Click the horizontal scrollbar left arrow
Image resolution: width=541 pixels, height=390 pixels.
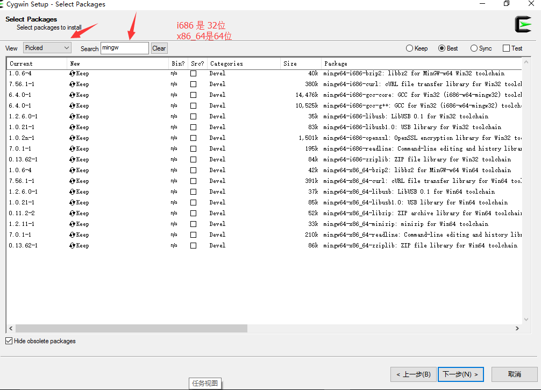[11, 328]
